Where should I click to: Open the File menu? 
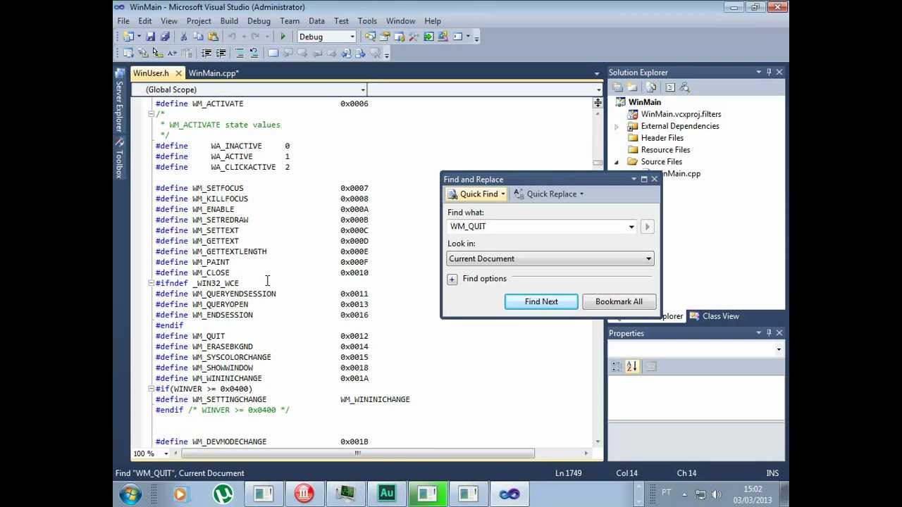[x=123, y=21]
